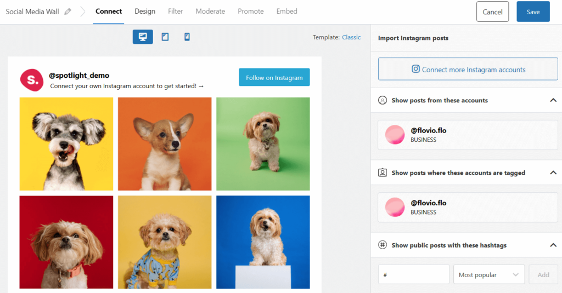
Task: Click Social Media Wall feed title
Action: click(32, 12)
